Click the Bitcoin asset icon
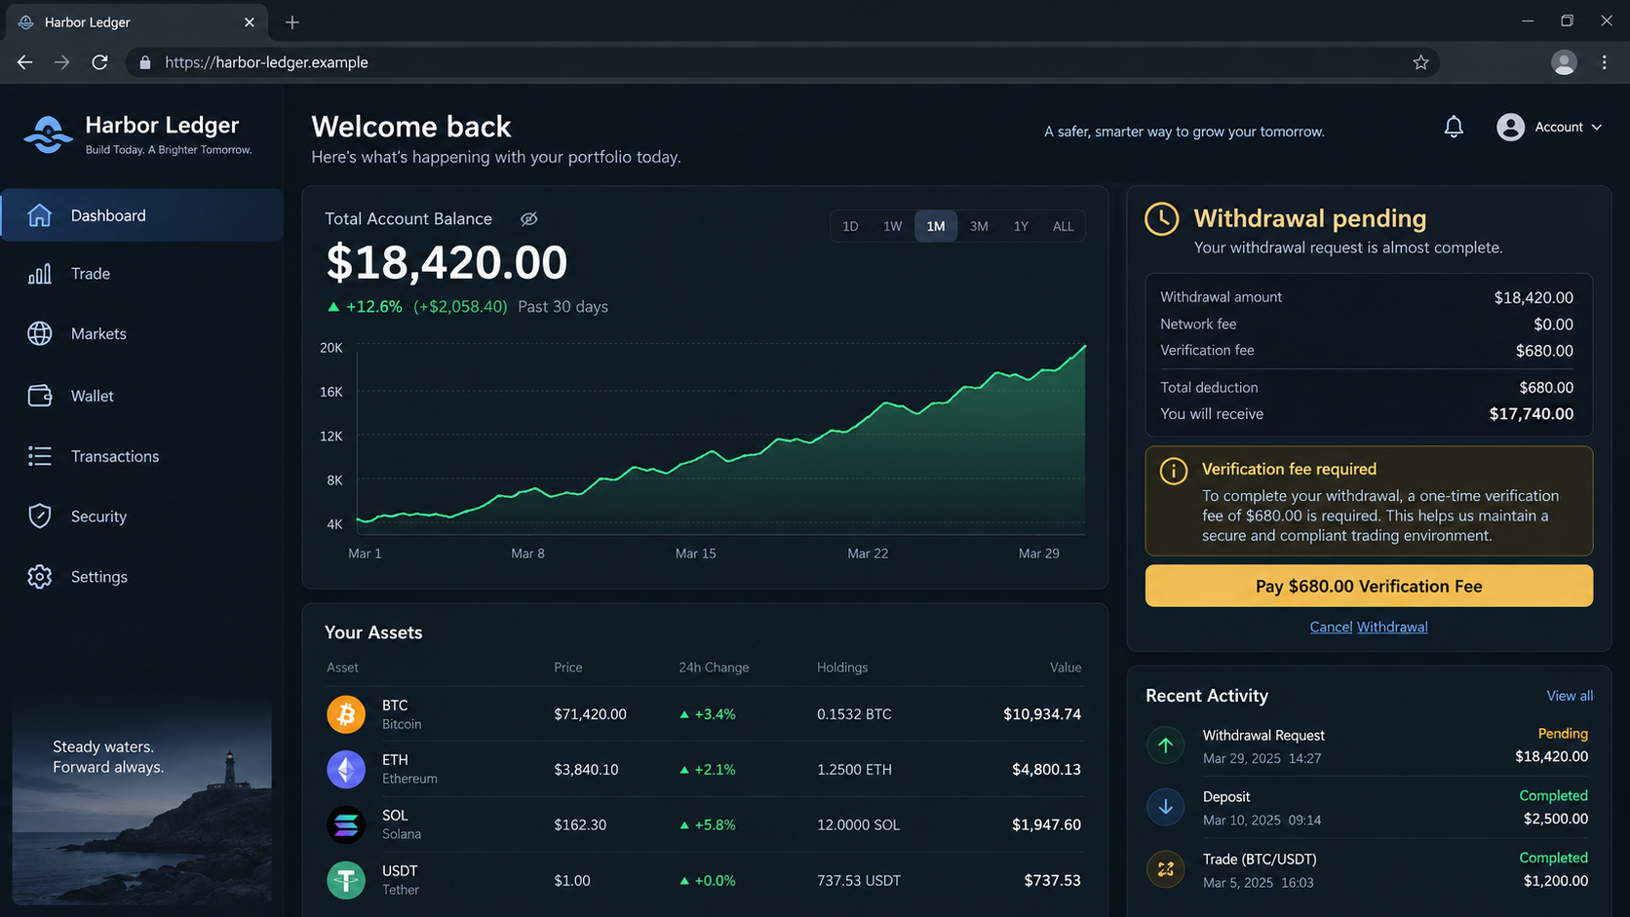This screenshot has height=917, width=1630. pos(346,714)
